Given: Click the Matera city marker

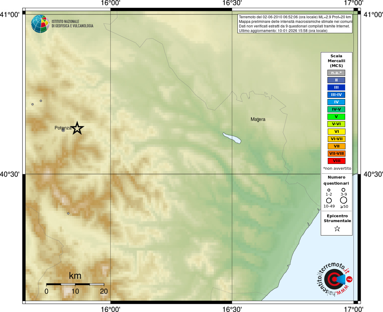Looking at the screenshot, I should click(258, 121).
